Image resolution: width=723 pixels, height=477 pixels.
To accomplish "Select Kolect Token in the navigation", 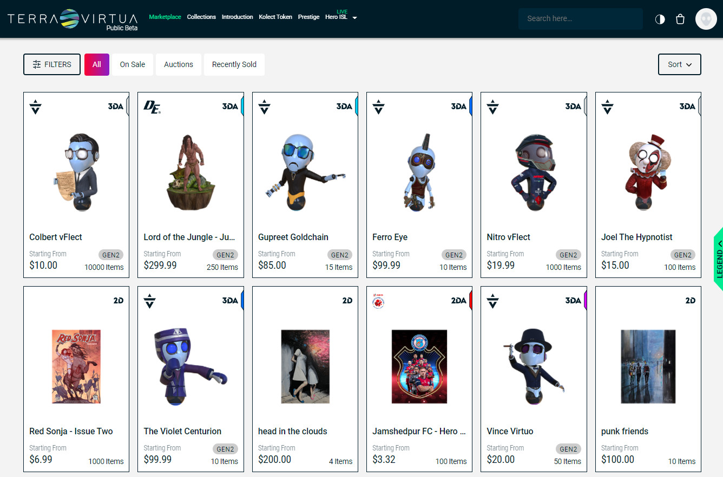I will pos(275,17).
